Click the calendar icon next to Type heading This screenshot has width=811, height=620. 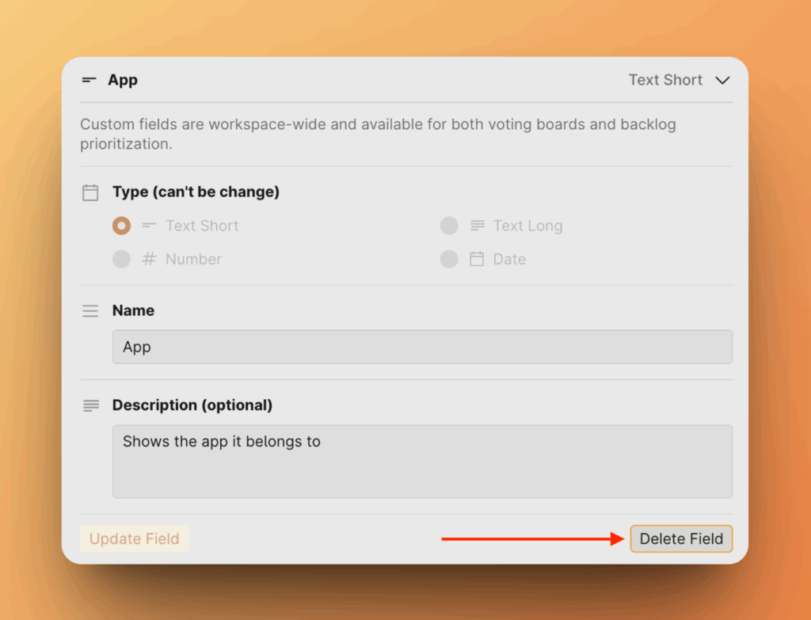click(x=90, y=192)
